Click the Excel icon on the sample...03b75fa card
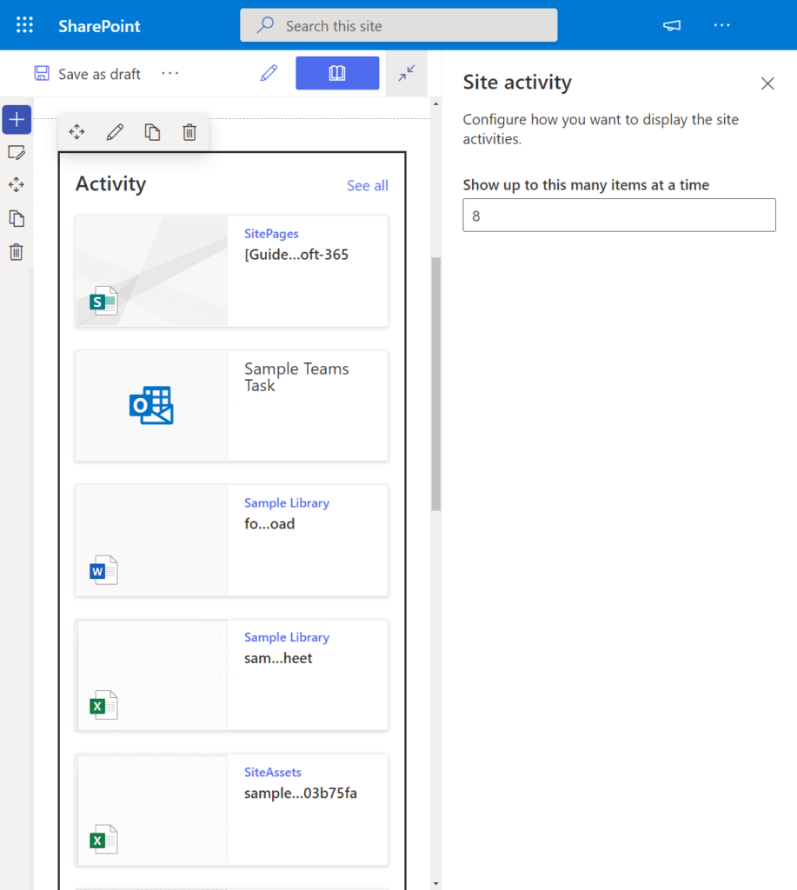 pyautogui.click(x=103, y=840)
